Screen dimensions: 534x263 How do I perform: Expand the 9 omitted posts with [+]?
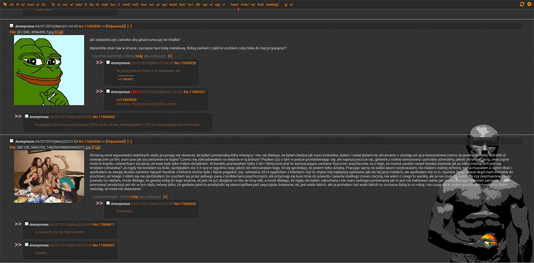170,55
